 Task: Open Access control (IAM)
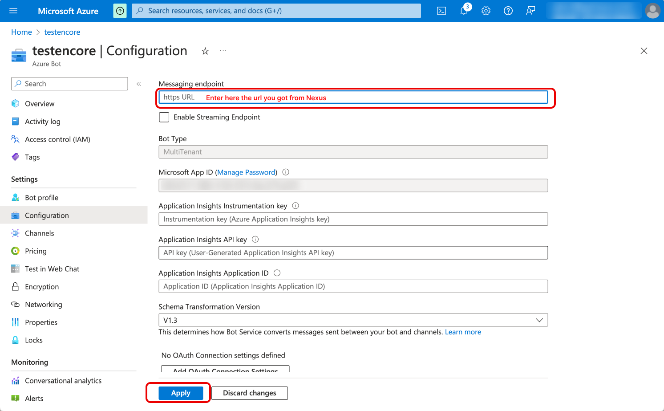(57, 139)
